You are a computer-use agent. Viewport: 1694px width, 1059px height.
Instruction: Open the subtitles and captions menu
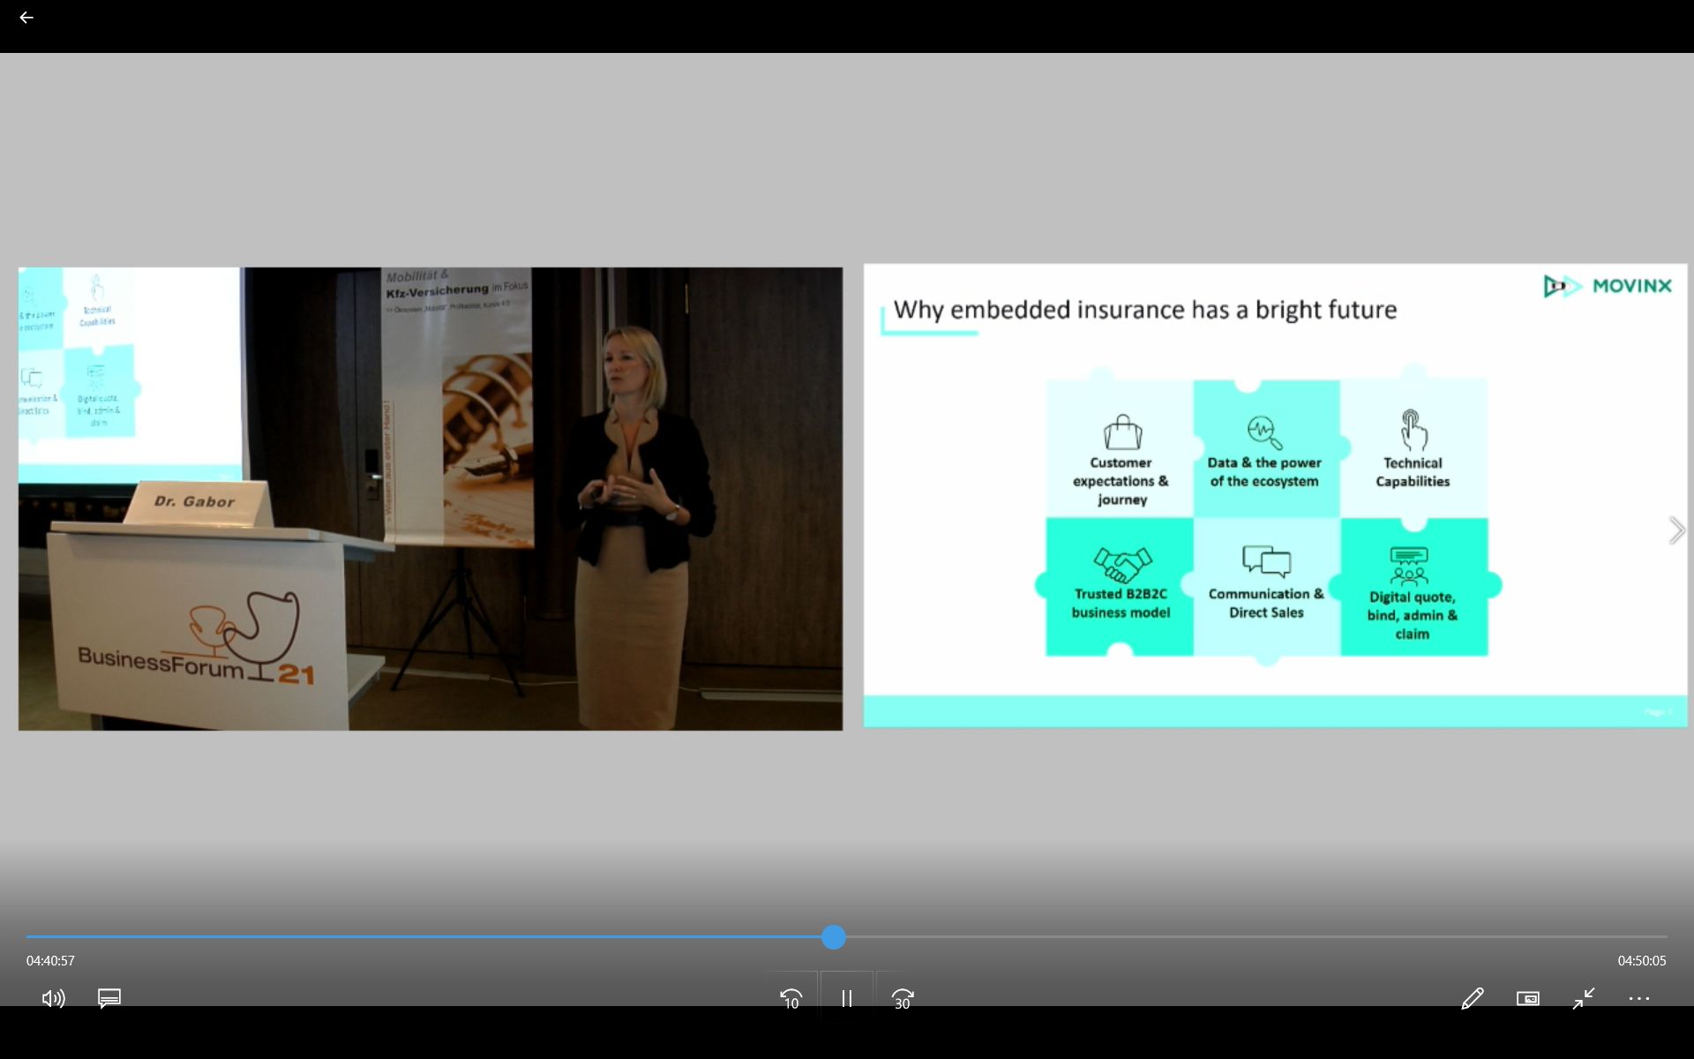(x=109, y=998)
